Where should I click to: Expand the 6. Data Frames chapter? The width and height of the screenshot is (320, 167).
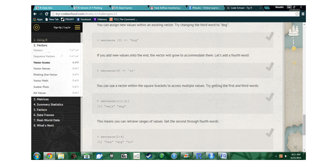pyautogui.click(x=44, y=115)
